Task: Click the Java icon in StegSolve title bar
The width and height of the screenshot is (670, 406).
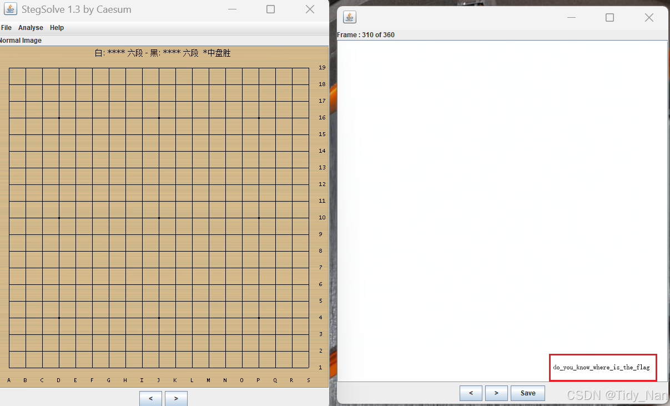Action: [10, 9]
